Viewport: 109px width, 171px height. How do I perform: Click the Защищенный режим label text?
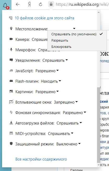(x=35, y=144)
